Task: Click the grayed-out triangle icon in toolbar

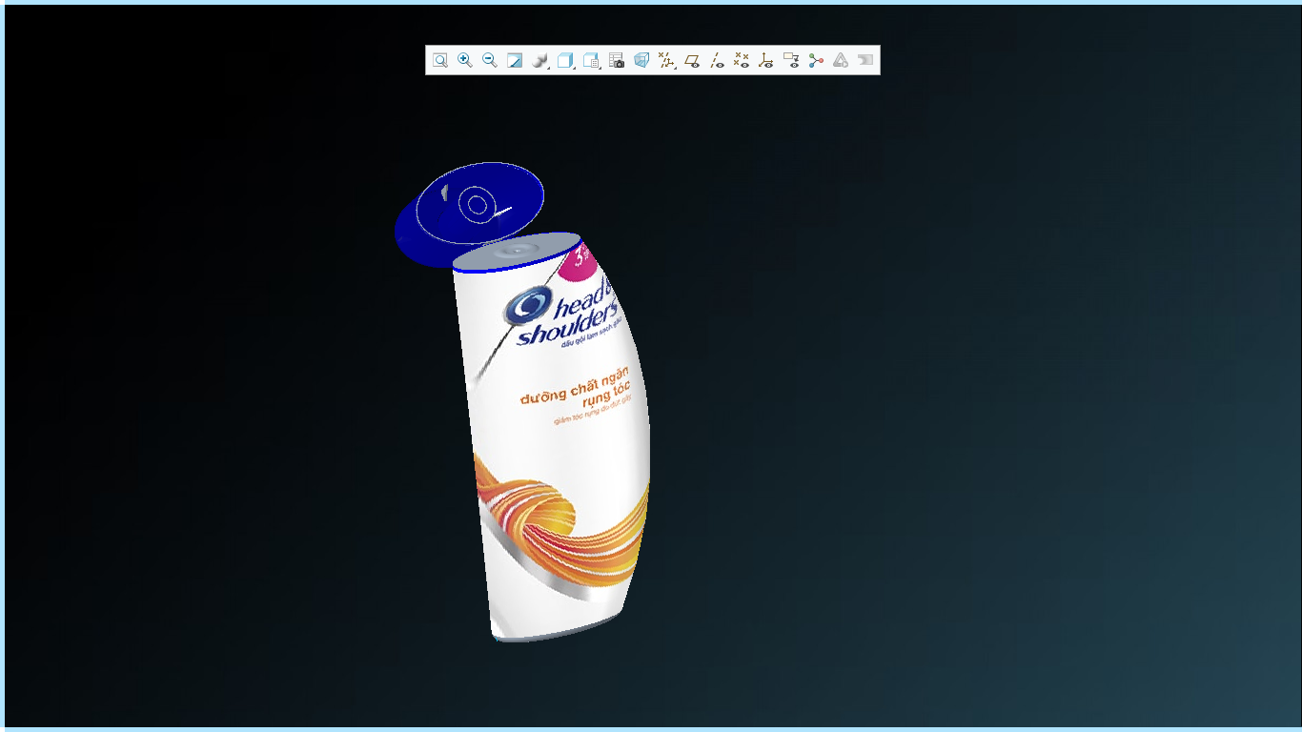Action: pyautogui.click(x=841, y=60)
